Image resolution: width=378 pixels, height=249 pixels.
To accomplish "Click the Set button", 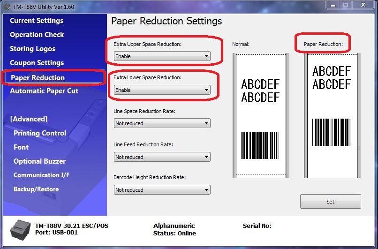I will (331, 202).
